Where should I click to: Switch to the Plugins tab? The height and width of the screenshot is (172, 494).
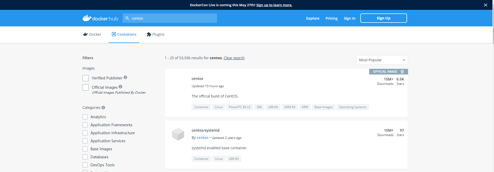point(155,34)
